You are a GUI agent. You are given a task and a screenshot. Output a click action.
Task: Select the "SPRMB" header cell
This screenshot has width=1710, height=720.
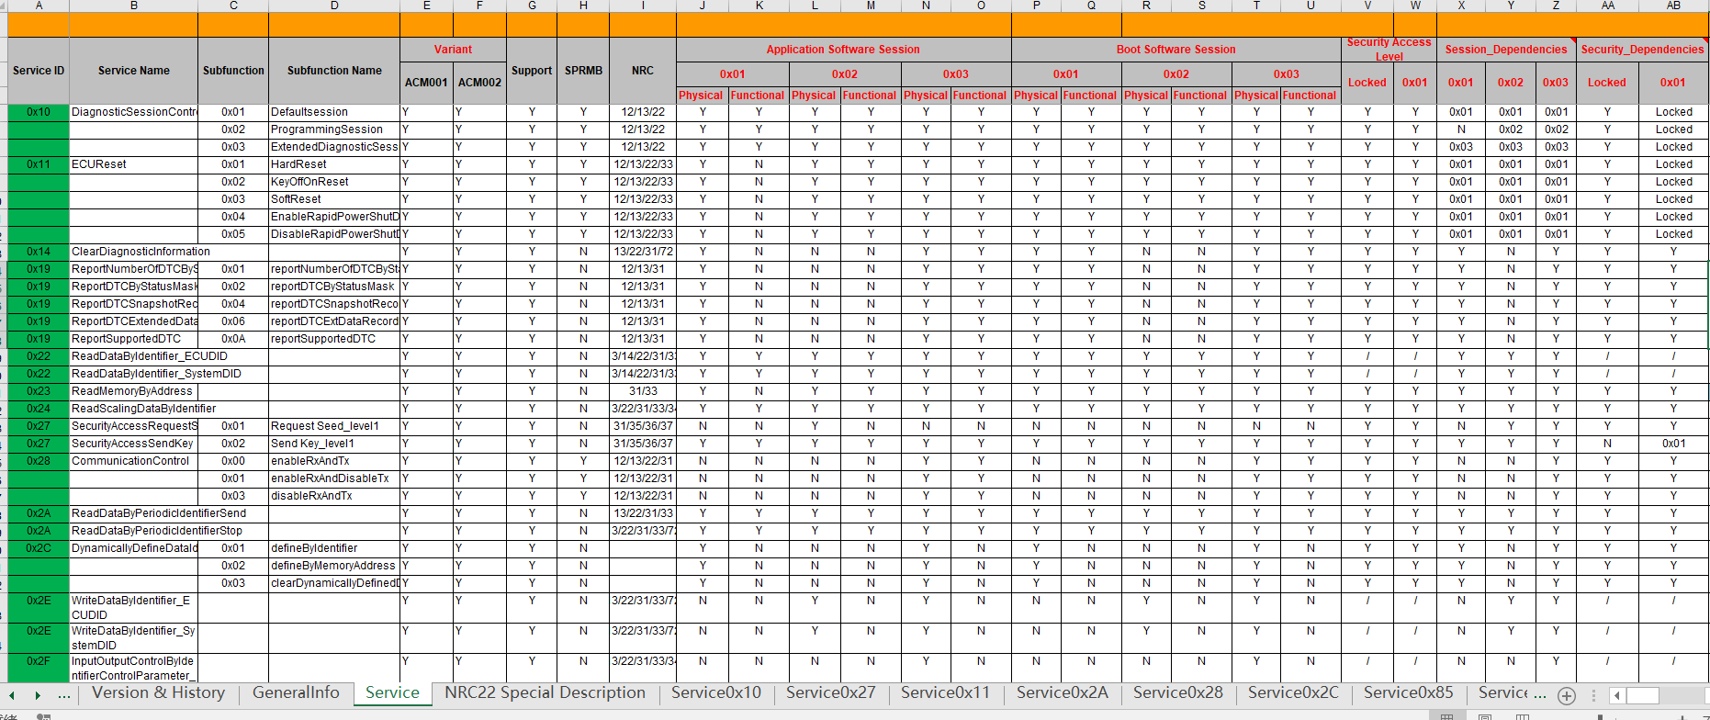[583, 71]
